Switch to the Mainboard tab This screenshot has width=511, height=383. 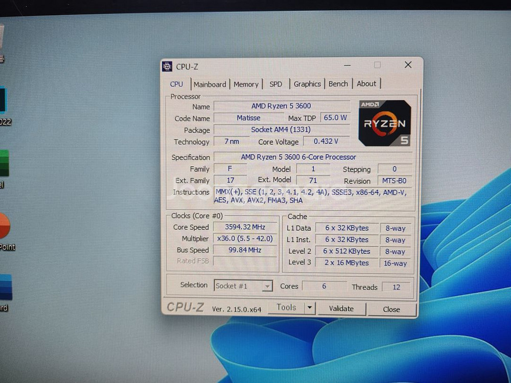210,84
